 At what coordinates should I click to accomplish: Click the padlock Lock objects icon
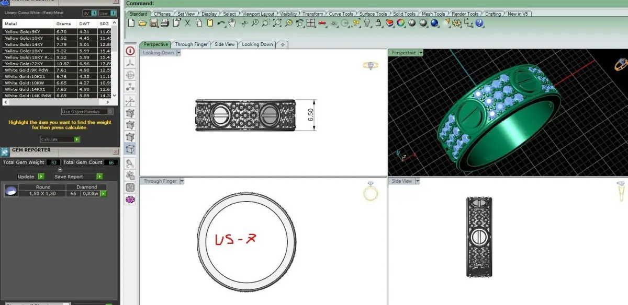pyautogui.click(x=378, y=22)
